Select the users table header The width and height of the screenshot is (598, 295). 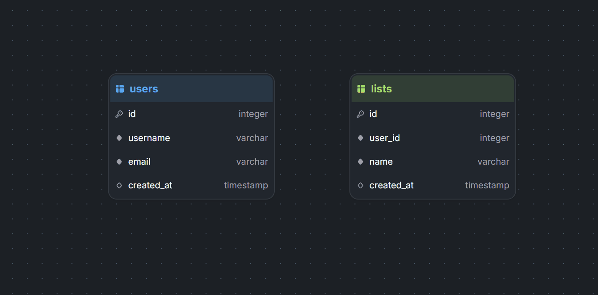coord(191,88)
